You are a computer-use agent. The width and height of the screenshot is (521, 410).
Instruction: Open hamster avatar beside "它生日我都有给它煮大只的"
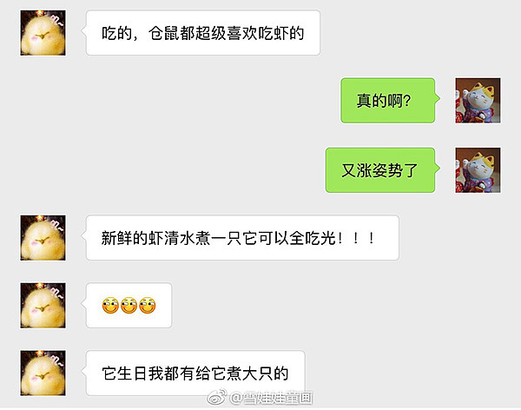[43, 374]
